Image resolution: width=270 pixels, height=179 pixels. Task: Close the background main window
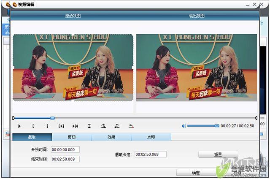(262, 4)
